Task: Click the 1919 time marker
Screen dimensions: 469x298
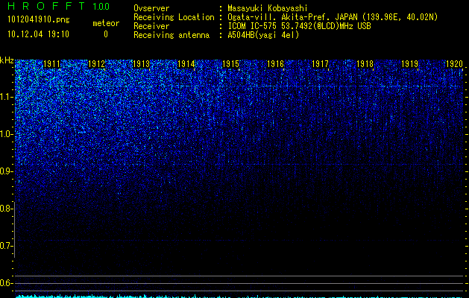Action: click(x=410, y=64)
